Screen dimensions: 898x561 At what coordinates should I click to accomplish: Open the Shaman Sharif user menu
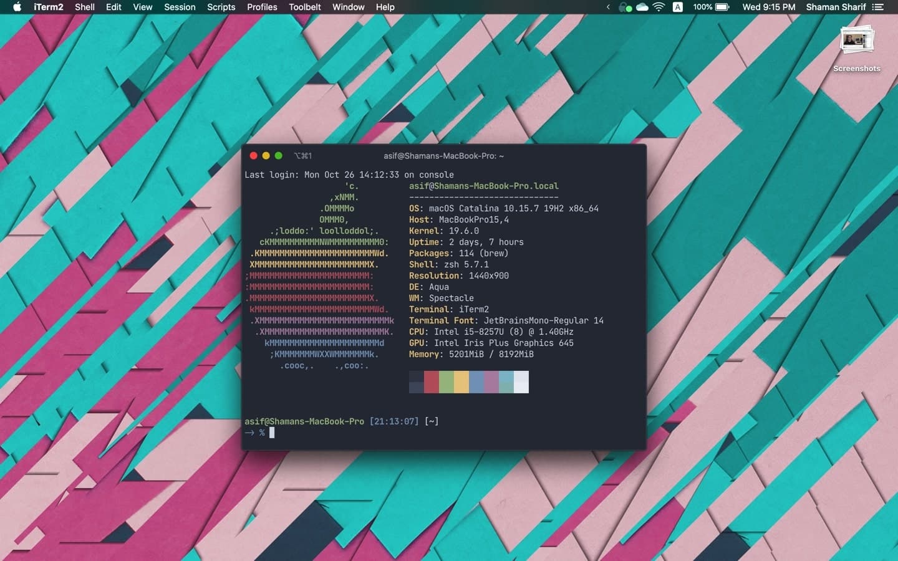pos(836,7)
